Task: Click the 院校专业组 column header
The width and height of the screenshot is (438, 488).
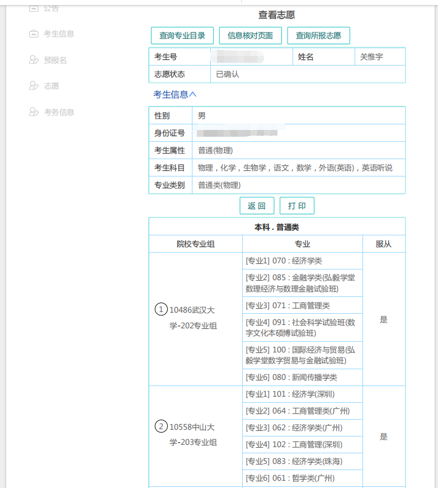Action: [x=196, y=244]
